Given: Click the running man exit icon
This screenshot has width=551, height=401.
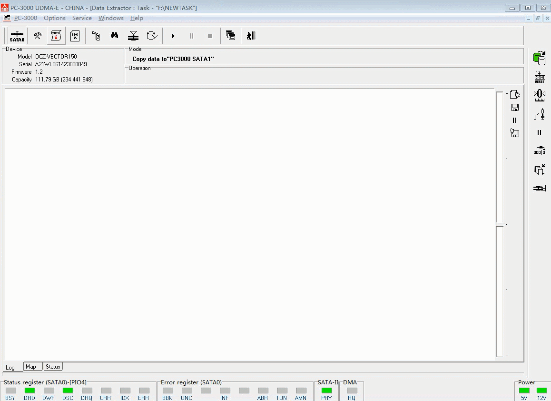Looking at the screenshot, I should point(251,36).
